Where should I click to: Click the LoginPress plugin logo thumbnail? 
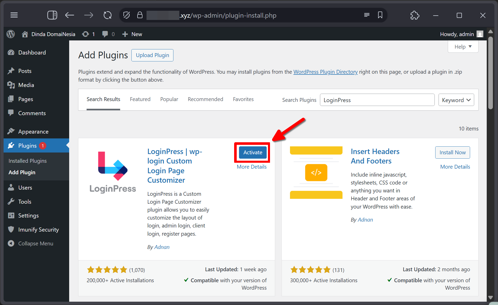pos(113,172)
